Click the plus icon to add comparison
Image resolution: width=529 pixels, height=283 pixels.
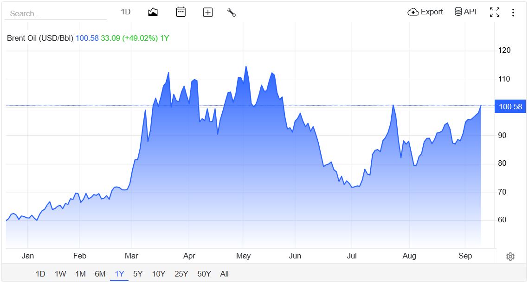(208, 13)
